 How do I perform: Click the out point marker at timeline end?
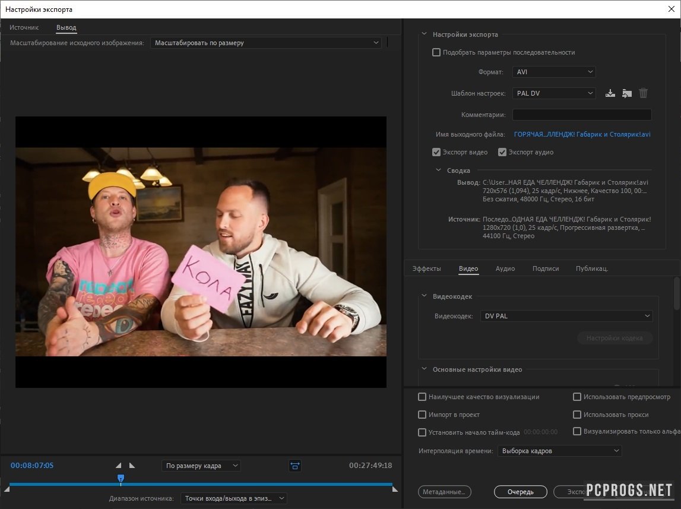tap(394, 489)
